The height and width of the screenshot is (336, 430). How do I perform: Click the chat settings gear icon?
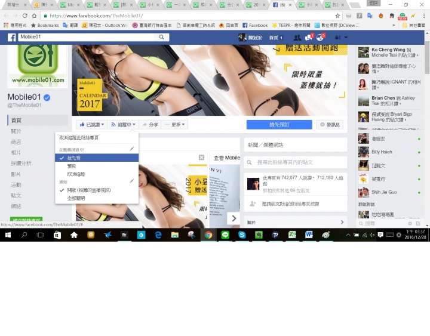click(x=410, y=224)
